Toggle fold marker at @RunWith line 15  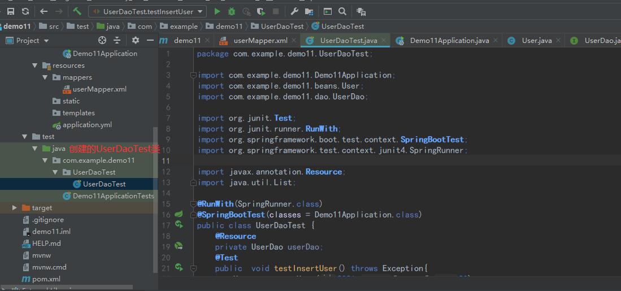tap(193, 204)
